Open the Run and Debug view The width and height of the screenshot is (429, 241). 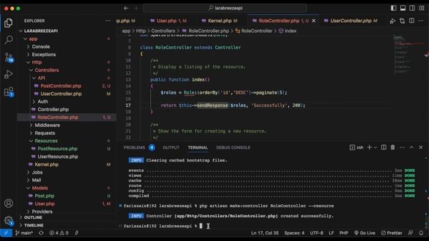(x=9, y=74)
